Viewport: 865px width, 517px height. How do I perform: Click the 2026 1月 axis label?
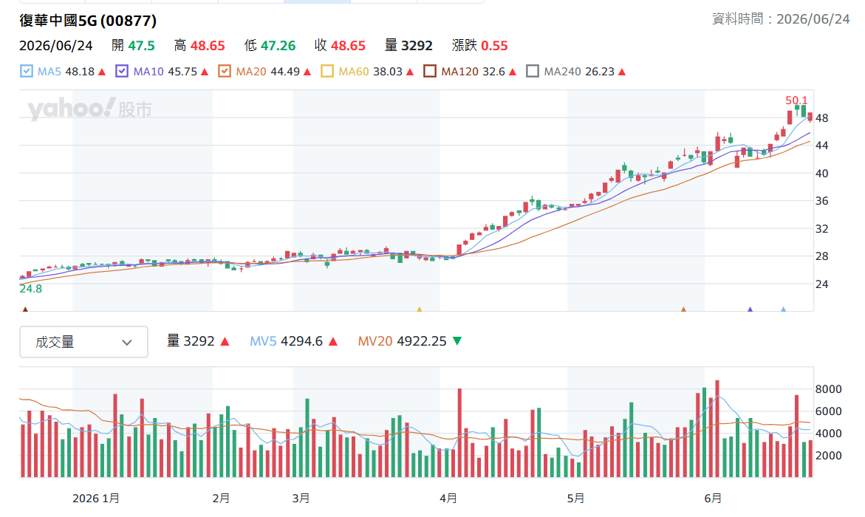(96, 499)
